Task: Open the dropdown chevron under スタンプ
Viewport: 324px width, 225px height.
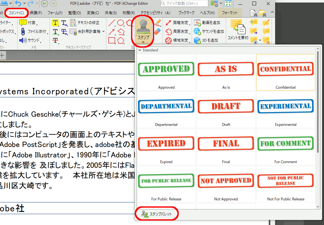Action: coord(143,42)
